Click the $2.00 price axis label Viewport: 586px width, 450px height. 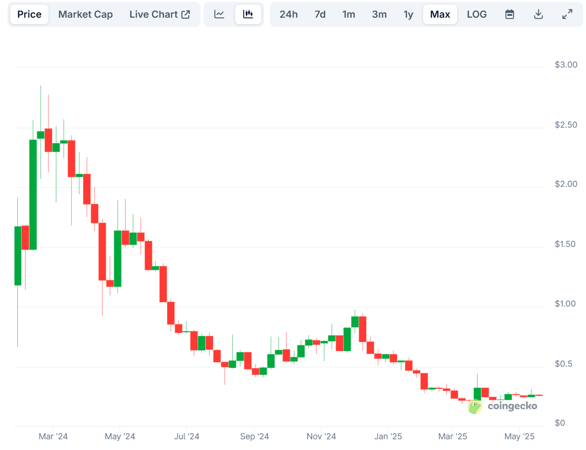click(566, 184)
